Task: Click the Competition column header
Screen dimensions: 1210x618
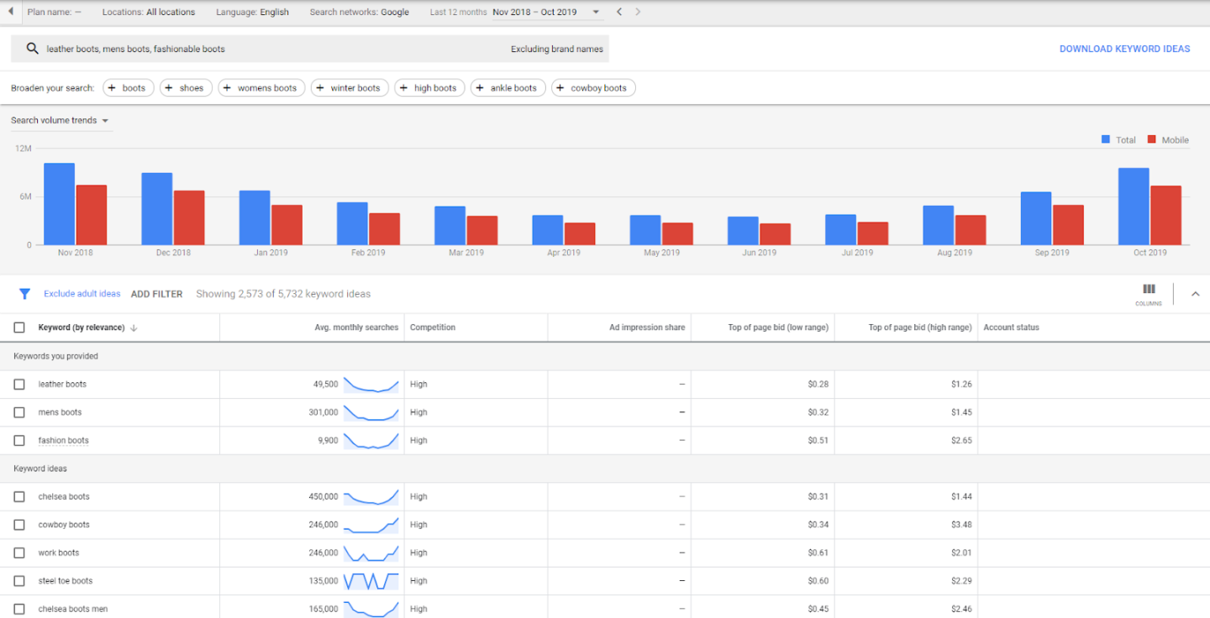Action: point(433,327)
